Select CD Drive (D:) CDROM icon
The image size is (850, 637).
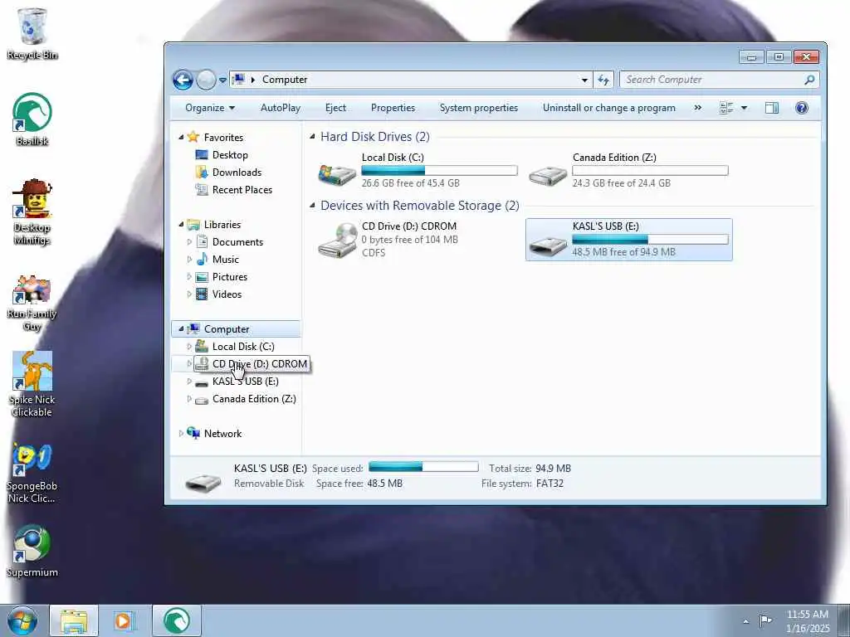[x=337, y=240]
